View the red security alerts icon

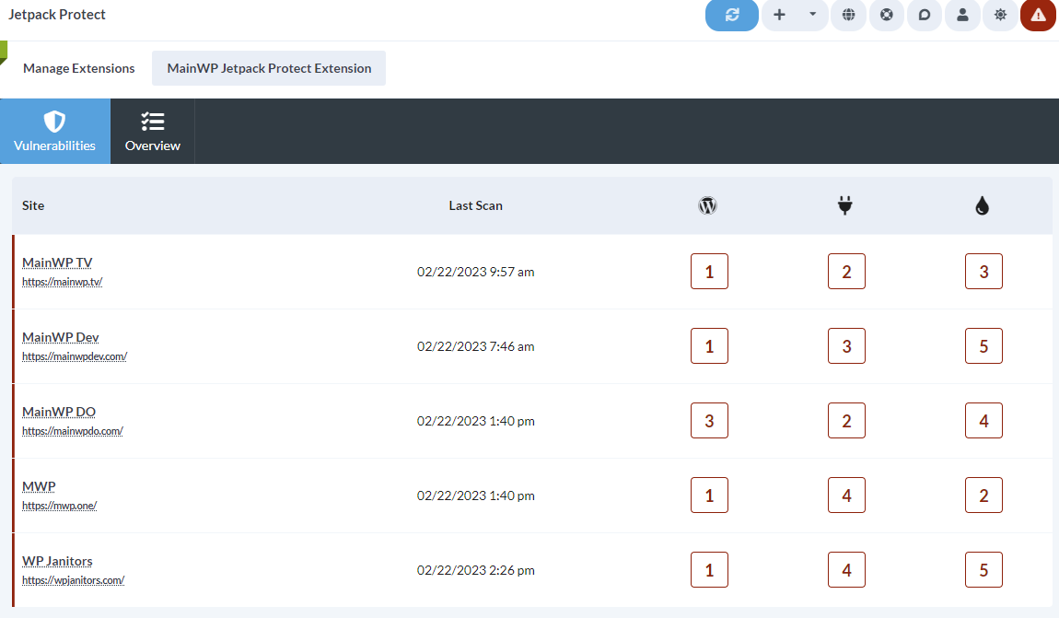coord(1038,16)
